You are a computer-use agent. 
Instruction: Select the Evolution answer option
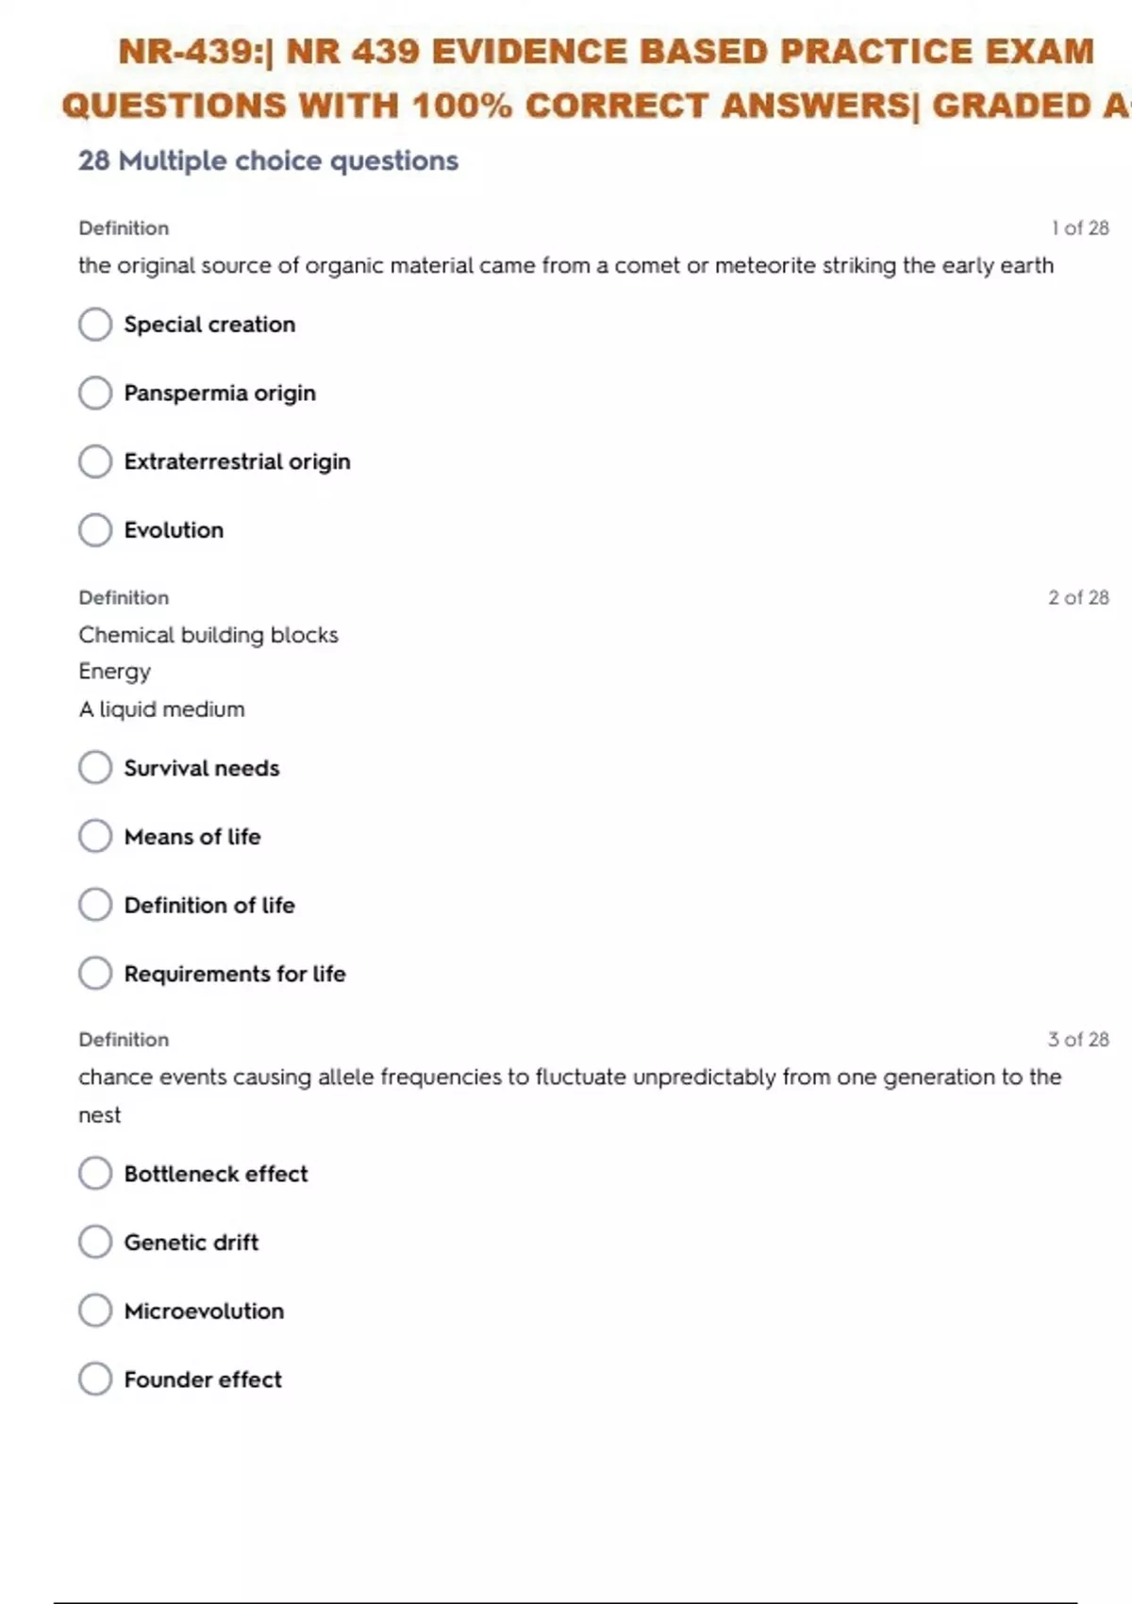(95, 530)
